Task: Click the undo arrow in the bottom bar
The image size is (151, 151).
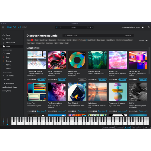Action: tap(134, 127)
